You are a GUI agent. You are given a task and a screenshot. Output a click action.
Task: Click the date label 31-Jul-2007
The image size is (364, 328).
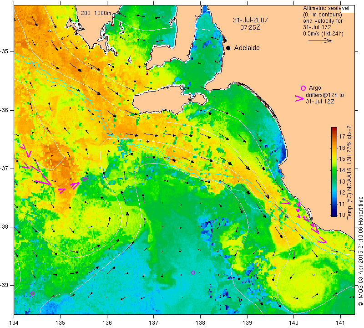tap(250, 20)
